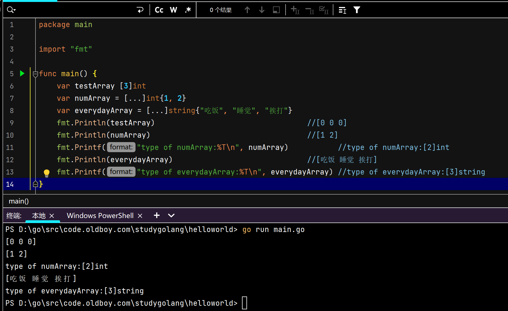
Task: Toggle Words (W) search option
Action: (174, 10)
